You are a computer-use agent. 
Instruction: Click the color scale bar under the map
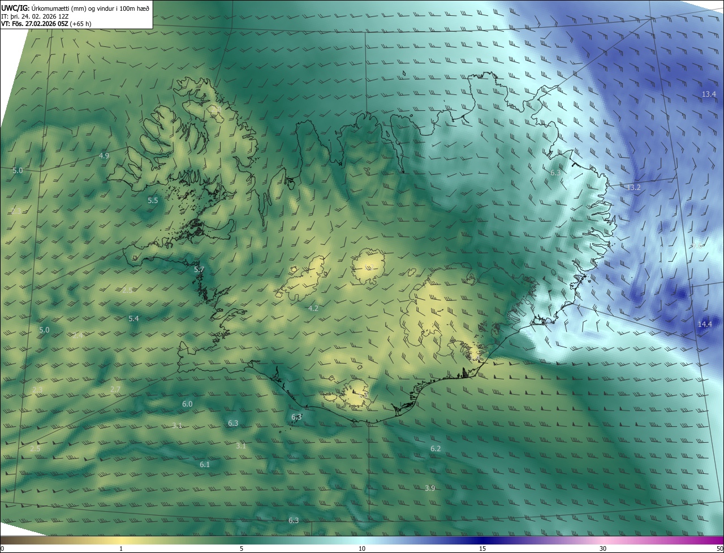point(362,540)
